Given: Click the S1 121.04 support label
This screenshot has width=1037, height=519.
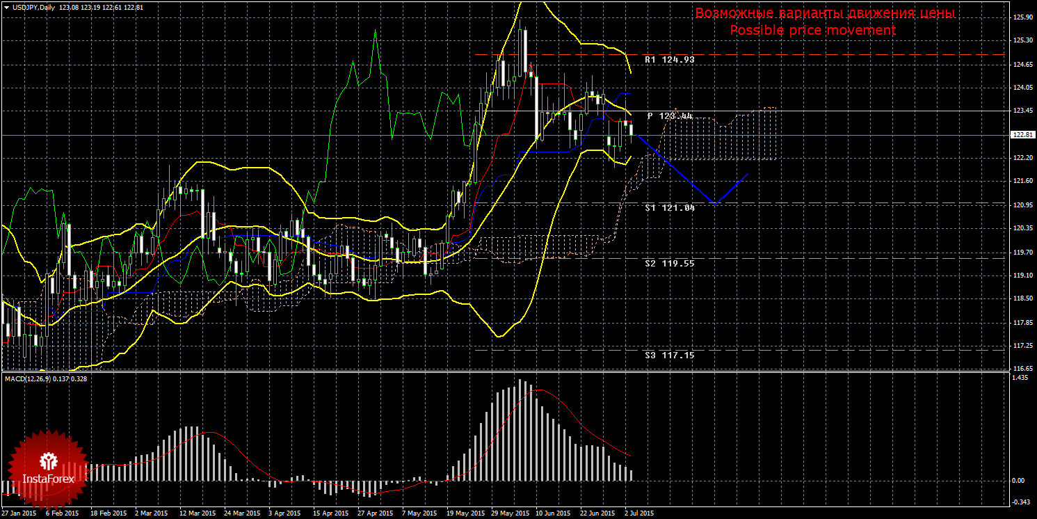Looking at the screenshot, I should tap(669, 208).
